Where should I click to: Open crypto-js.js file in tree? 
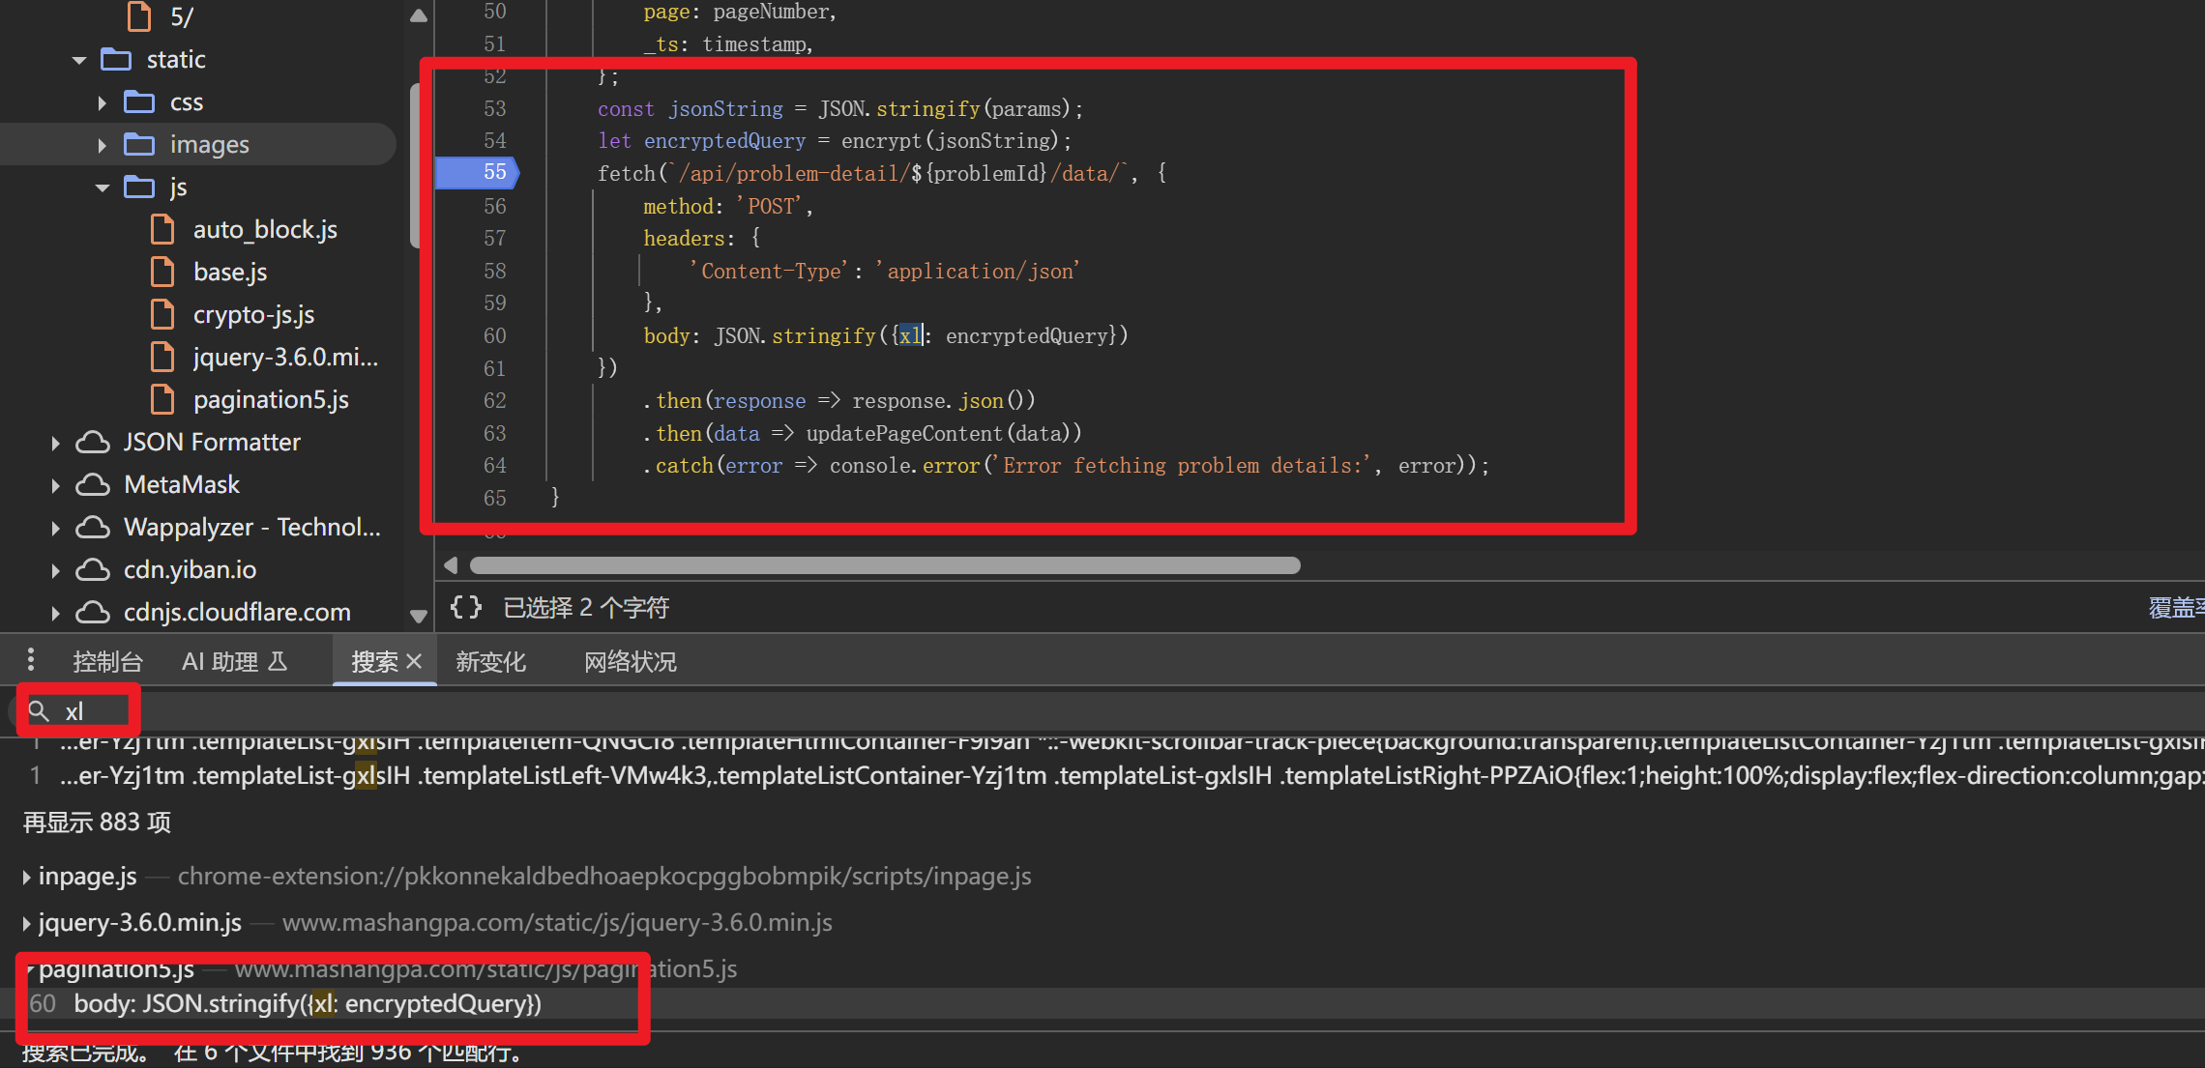coord(253,314)
